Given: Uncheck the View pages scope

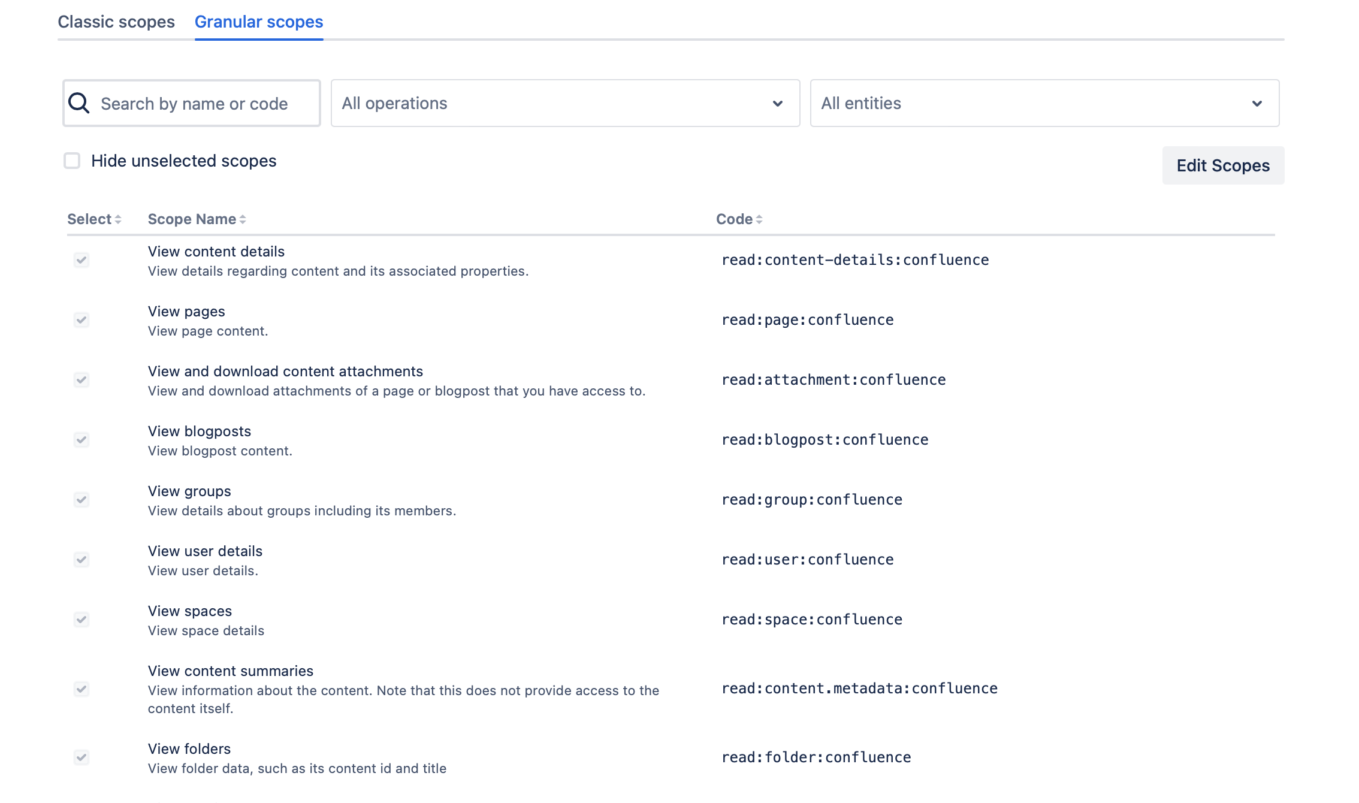Looking at the screenshot, I should [81, 319].
